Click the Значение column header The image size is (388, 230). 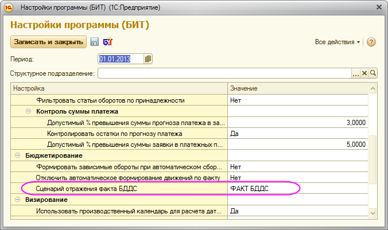[298, 88]
